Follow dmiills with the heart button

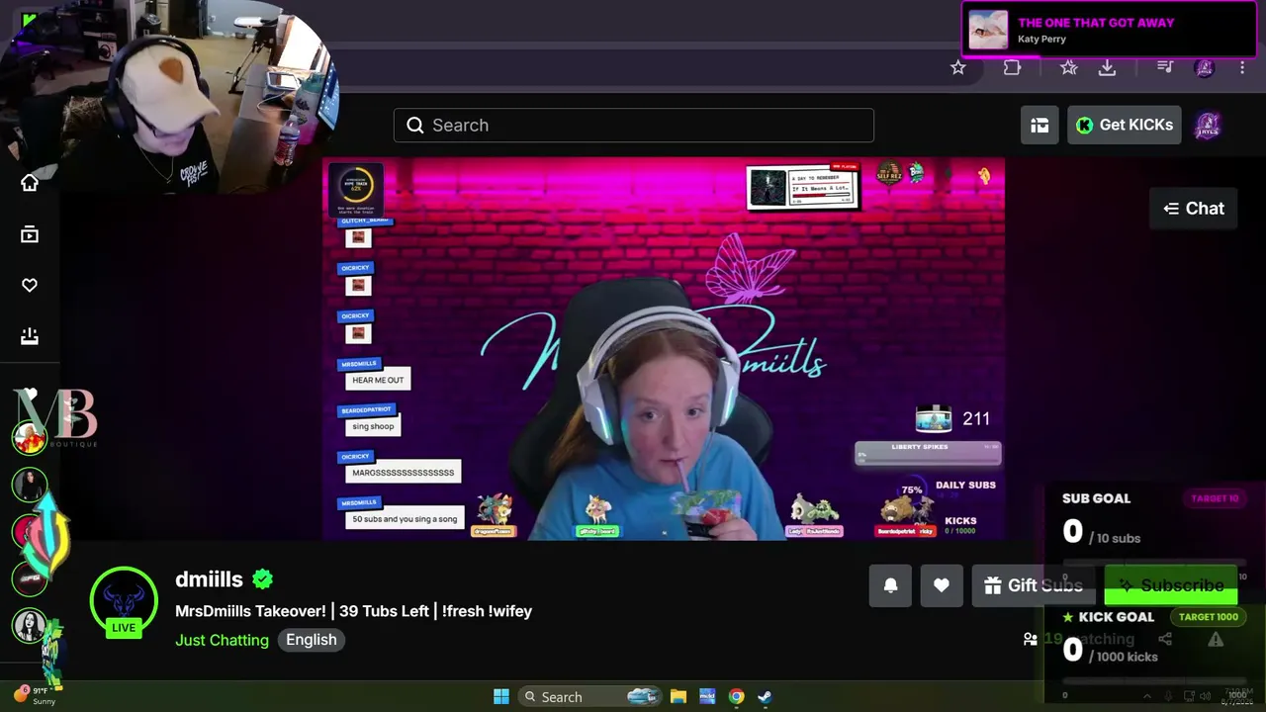pyautogui.click(x=942, y=585)
